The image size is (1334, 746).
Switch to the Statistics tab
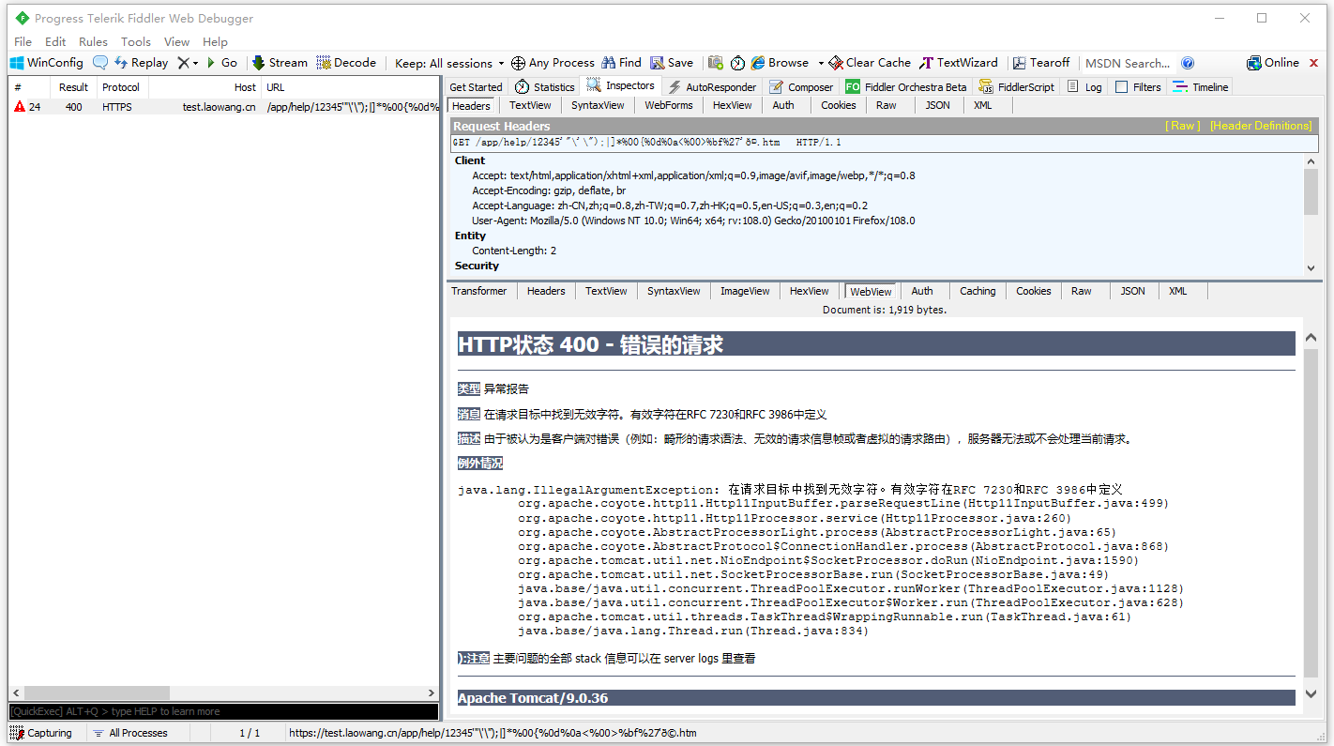(x=545, y=87)
